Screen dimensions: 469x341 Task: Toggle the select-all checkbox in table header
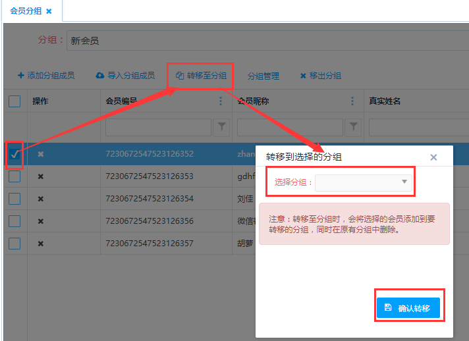pos(14,101)
